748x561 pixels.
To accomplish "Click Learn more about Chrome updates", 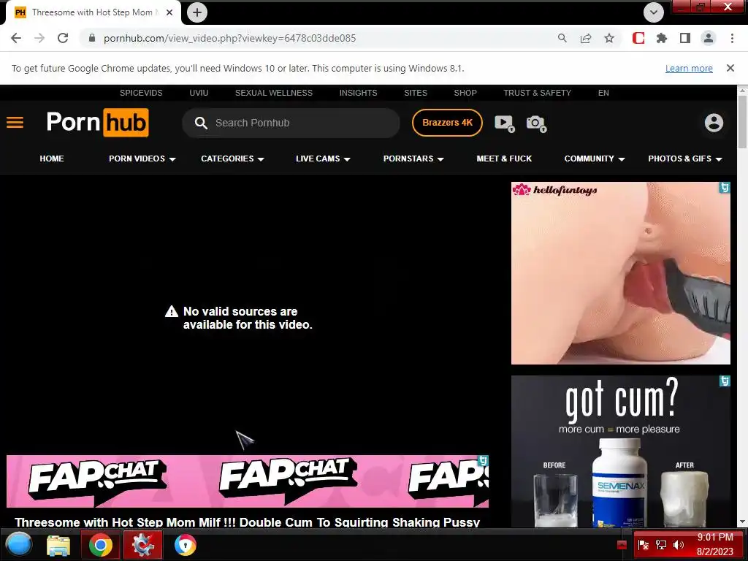I will click(x=689, y=68).
